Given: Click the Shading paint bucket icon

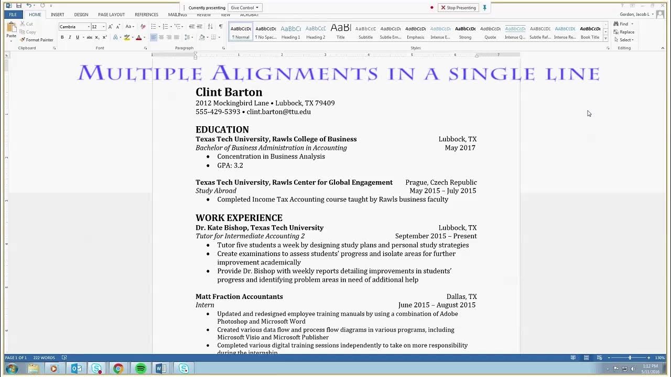Looking at the screenshot, I should (x=202, y=37).
